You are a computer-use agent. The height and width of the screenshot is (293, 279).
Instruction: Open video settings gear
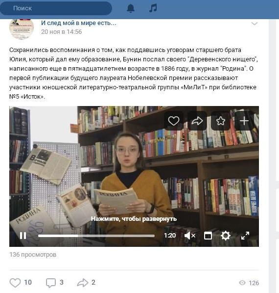(226, 236)
